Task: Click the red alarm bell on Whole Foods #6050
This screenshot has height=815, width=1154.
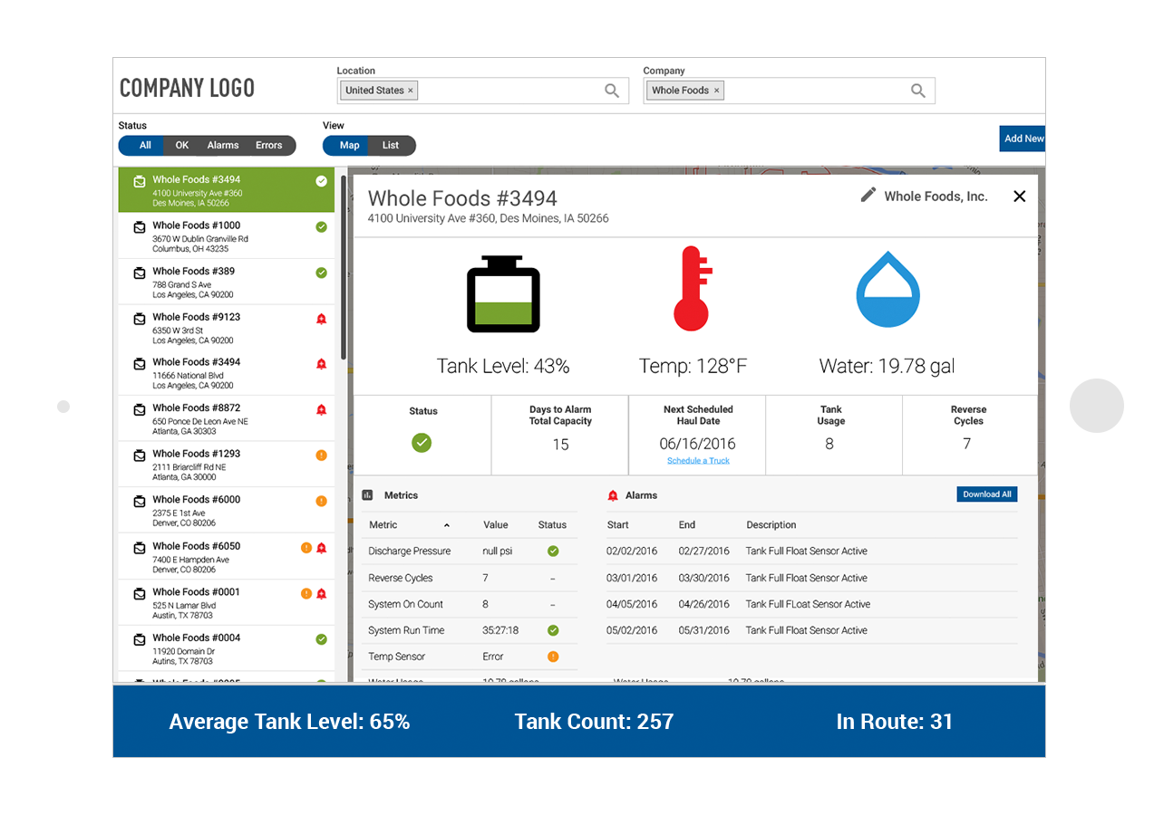Action: [321, 548]
